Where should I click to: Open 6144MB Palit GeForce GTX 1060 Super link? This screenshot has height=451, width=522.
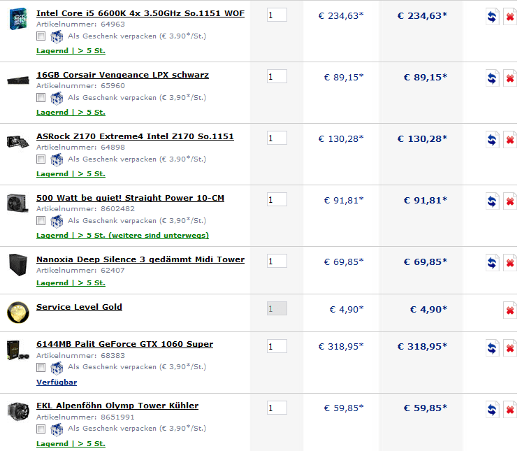point(124,344)
